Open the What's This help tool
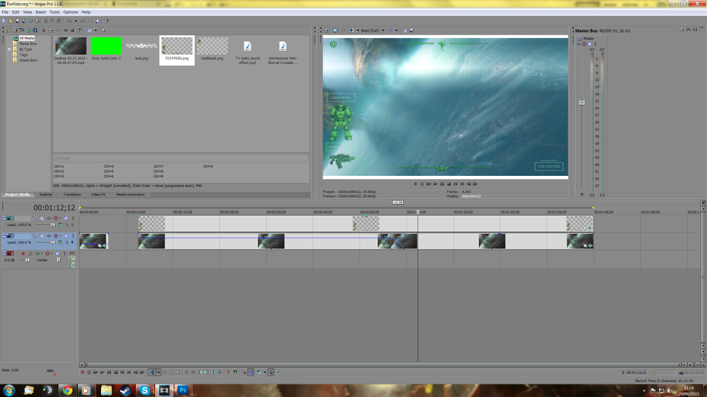This screenshot has height=397, width=707. click(x=106, y=21)
